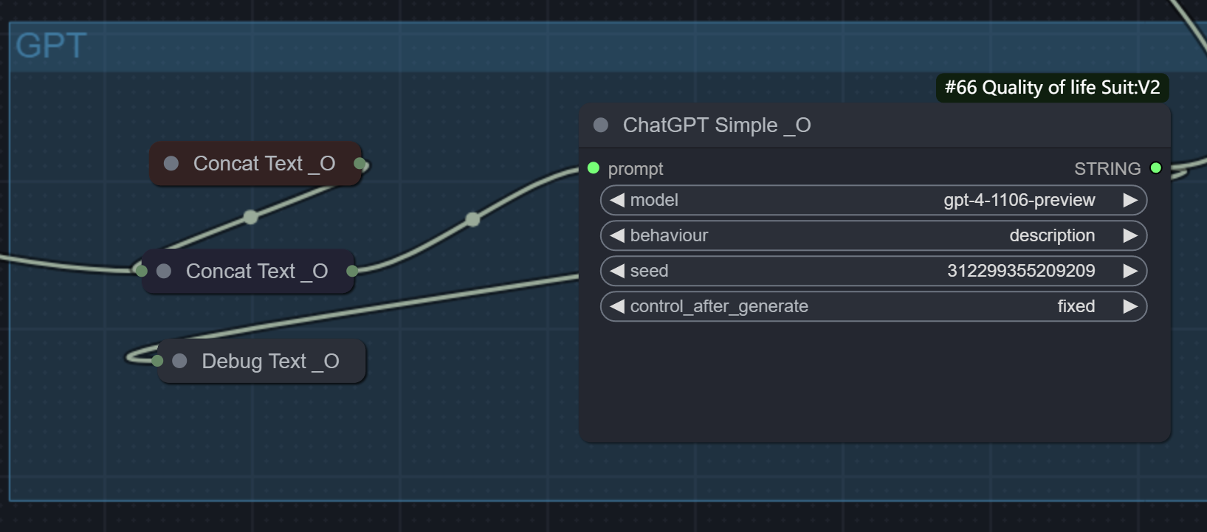1207x532 pixels.
Task: Collapse the Debug Text _O node dot
Action: pos(179,361)
